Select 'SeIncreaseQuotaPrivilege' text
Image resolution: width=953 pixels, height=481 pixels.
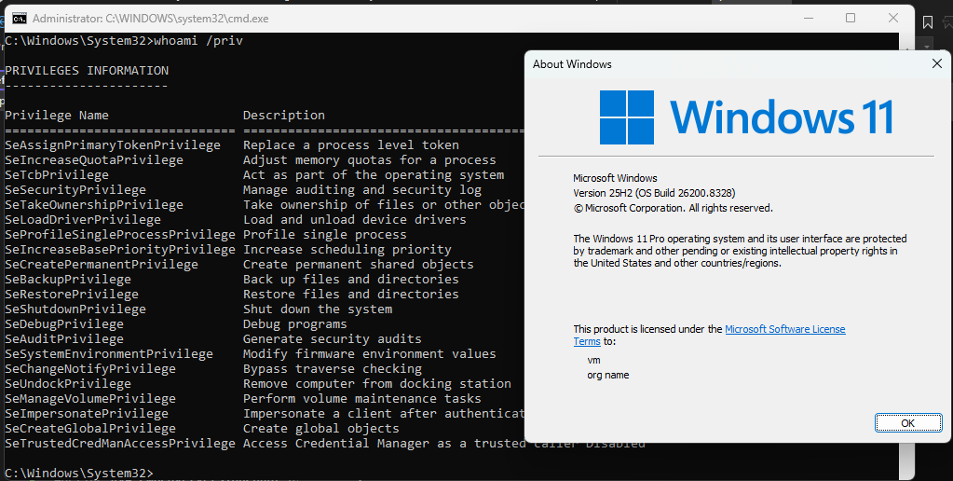(x=94, y=160)
